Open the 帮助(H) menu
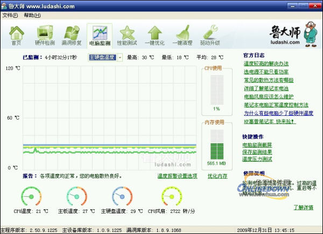Viewport: 323px width, 234px height. (32, 15)
